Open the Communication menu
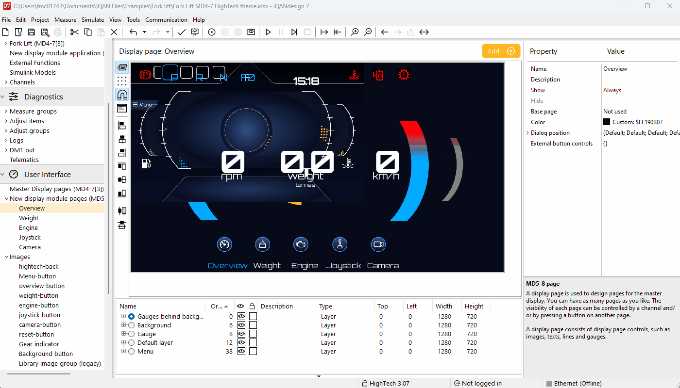 point(166,20)
